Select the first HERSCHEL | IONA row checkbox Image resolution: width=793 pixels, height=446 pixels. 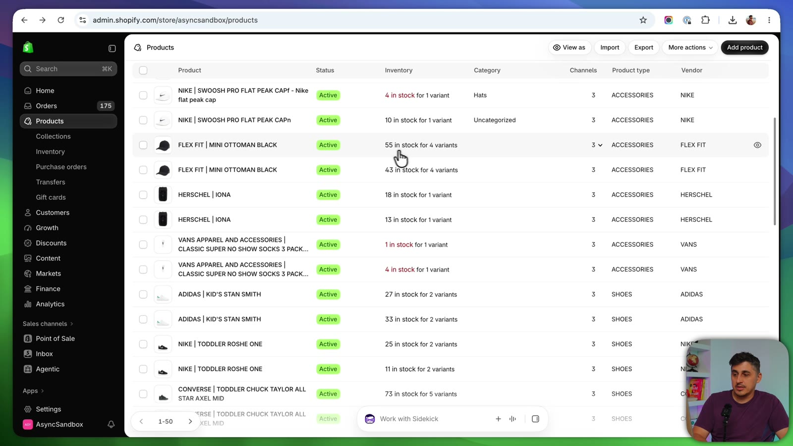pos(143,195)
